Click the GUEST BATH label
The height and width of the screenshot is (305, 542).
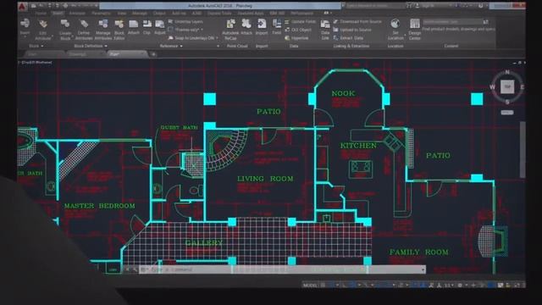click(x=179, y=128)
